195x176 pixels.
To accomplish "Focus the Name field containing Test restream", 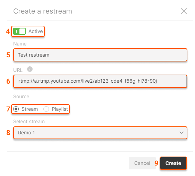I will (x=100, y=55).
